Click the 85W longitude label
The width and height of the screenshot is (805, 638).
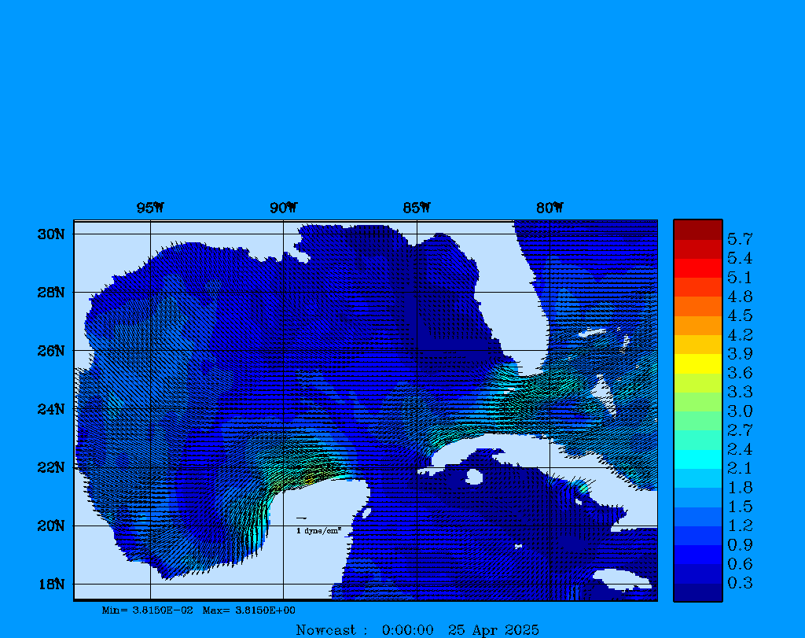click(417, 208)
